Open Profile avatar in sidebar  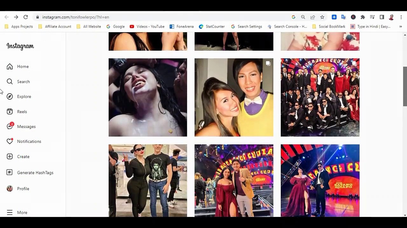[x=10, y=189]
